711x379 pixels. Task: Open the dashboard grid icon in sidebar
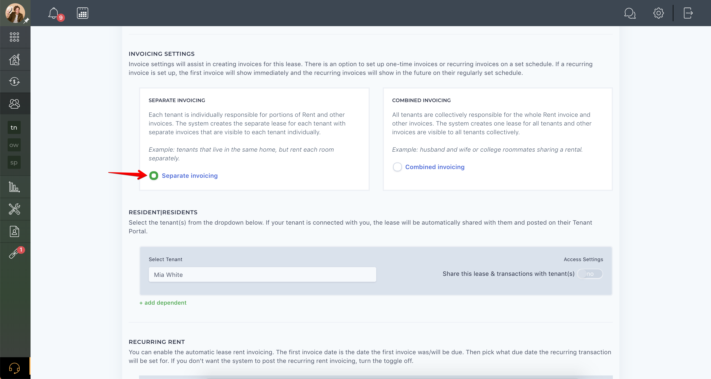pos(14,37)
